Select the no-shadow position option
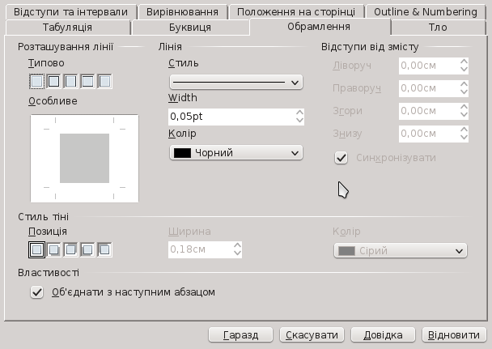Image resolution: width=492 pixels, height=349 pixels. pyautogui.click(x=36, y=250)
